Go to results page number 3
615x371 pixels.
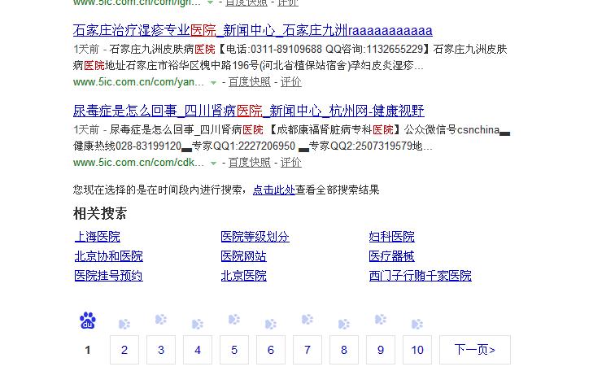pos(161,350)
